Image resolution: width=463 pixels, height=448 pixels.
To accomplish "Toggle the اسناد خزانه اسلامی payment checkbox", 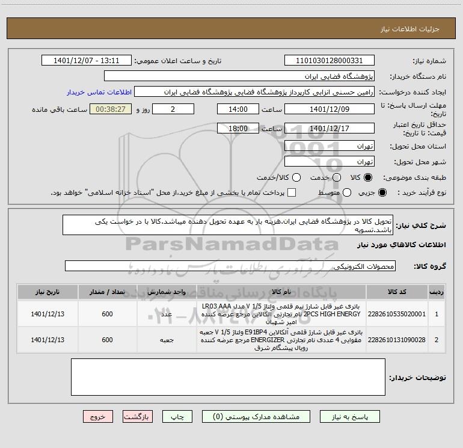I will tap(292, 192).
